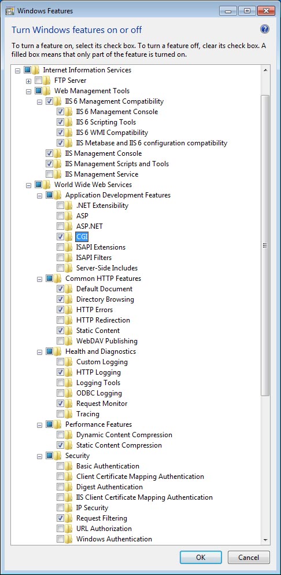Collapse the Health and Diagnostics node
The width and height of the screenshot is (281, 575).
39,351
